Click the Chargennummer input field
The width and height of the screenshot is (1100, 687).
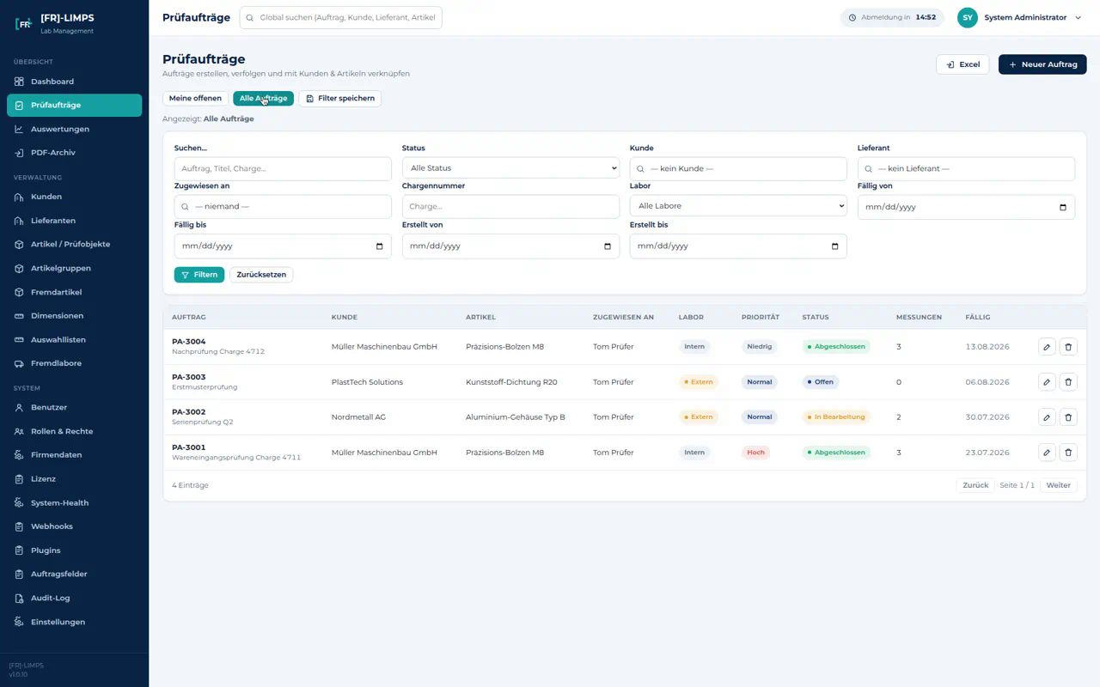pyautogui.click(x=510, y=206)
